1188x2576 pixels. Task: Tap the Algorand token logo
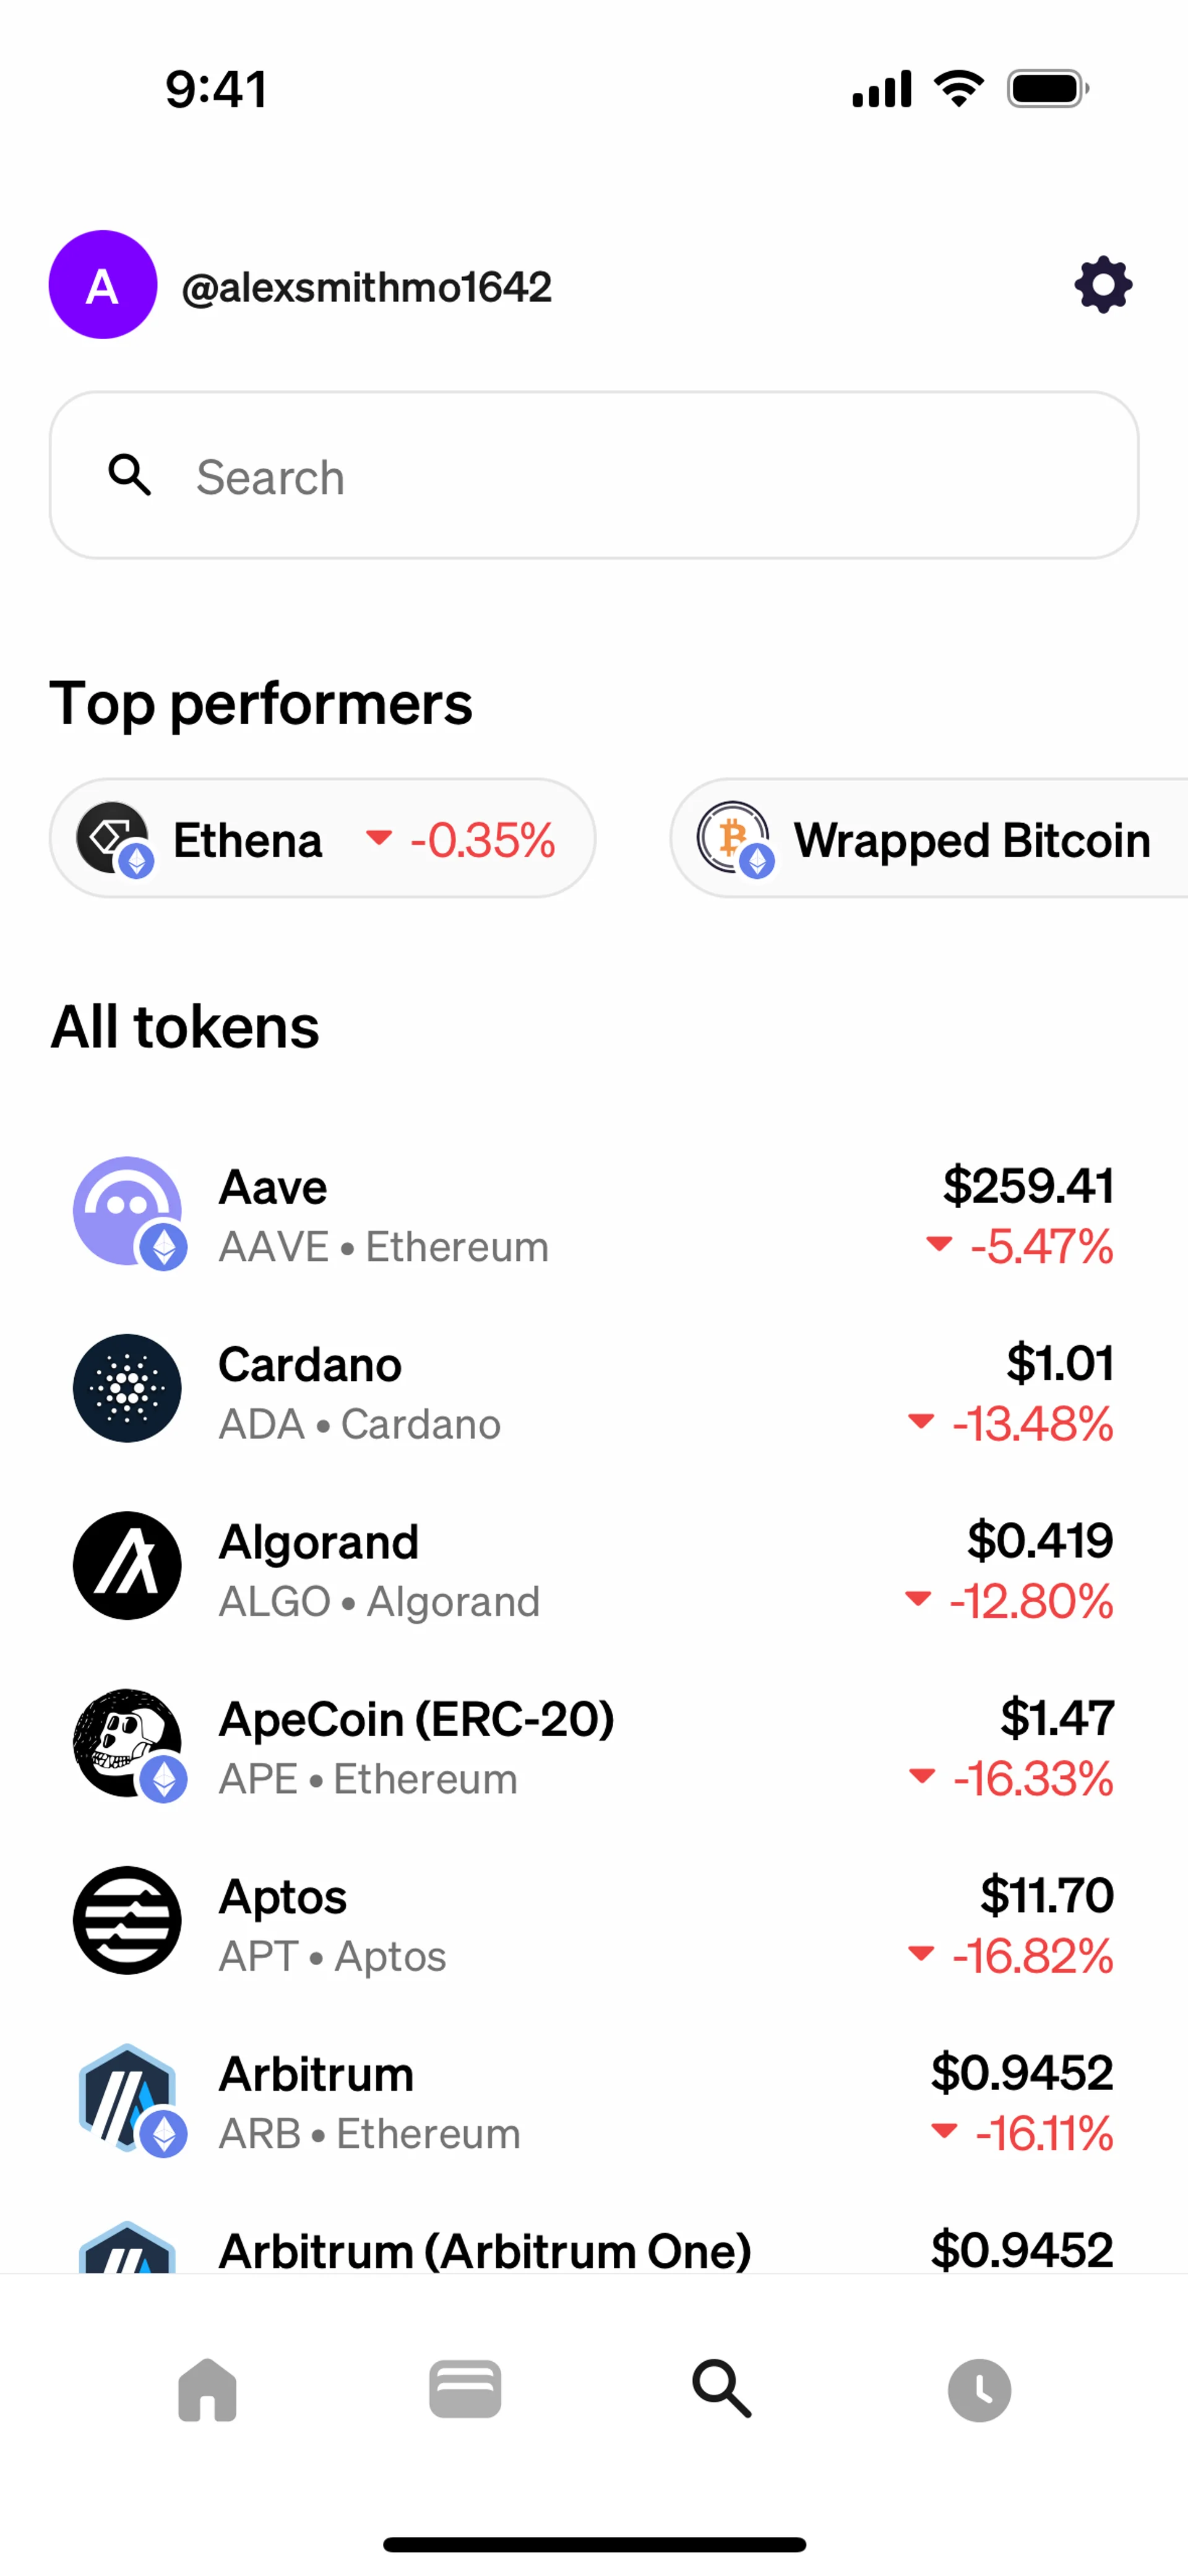point(127,1565)
